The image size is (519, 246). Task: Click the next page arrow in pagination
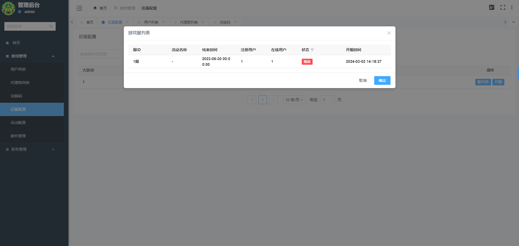[x=273, y=99]
